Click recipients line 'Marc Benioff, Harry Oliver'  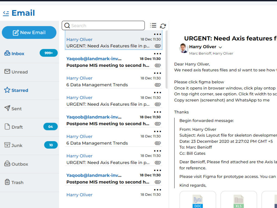pyautogui.click(x=211, y=54)
